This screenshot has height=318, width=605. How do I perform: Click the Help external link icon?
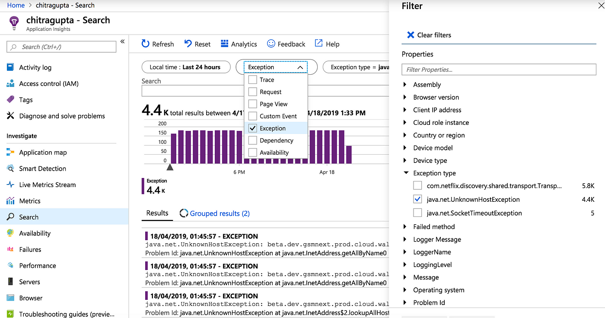coord(318,43)
